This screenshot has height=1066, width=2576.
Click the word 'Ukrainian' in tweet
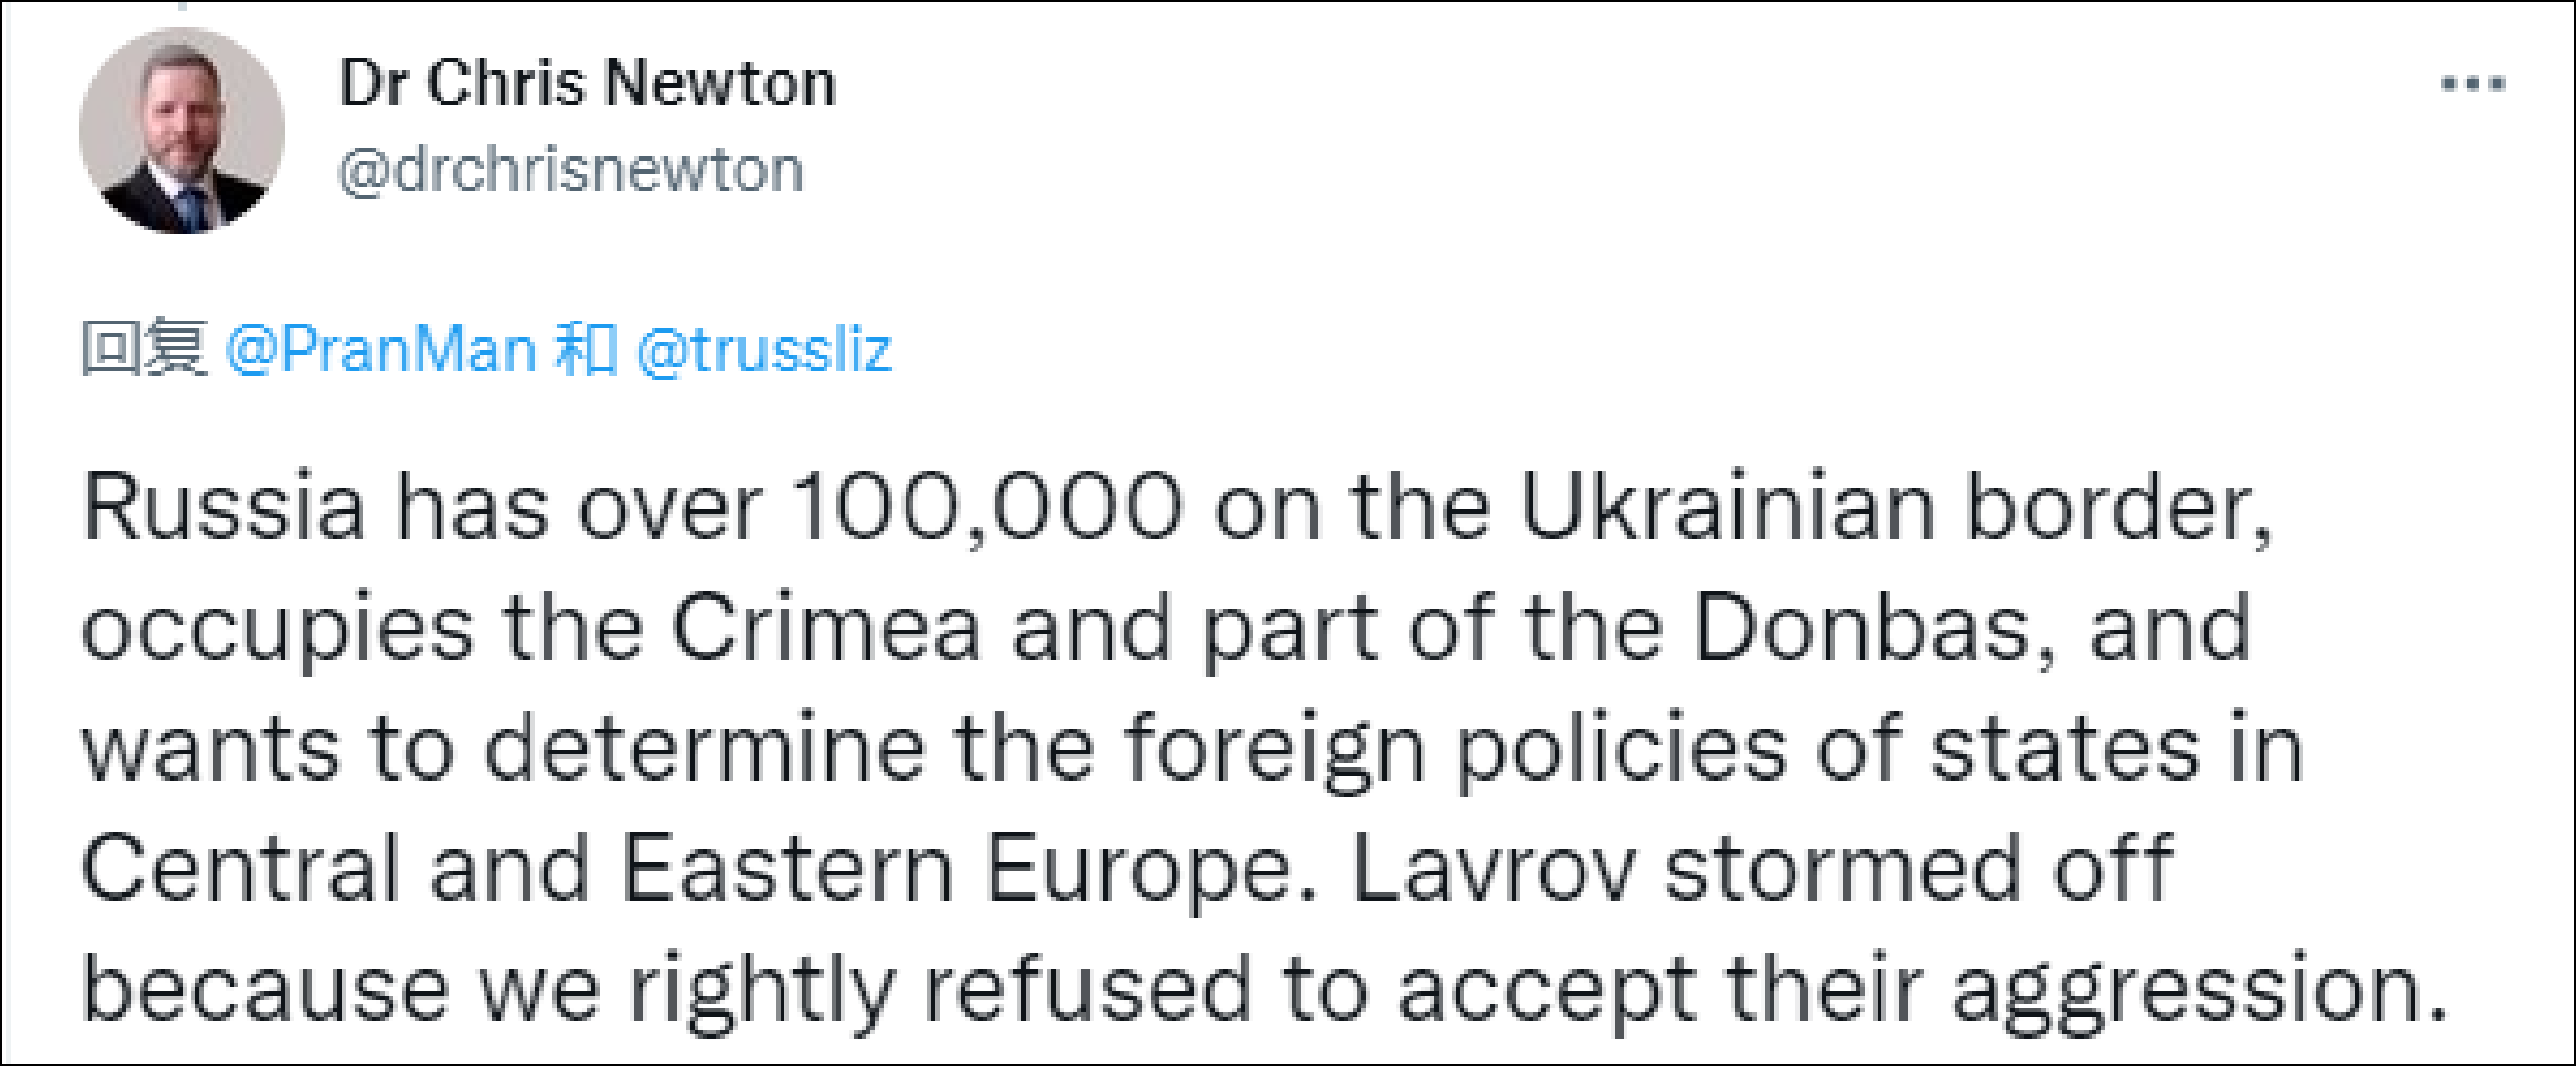(x=1728, y=508)
